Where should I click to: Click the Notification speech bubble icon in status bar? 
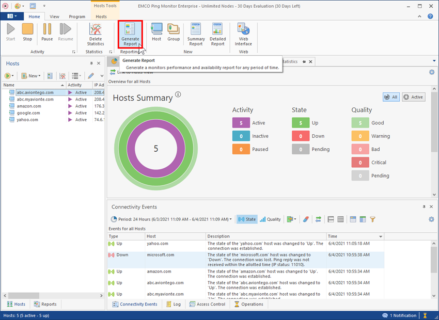(x=385, y=315)
